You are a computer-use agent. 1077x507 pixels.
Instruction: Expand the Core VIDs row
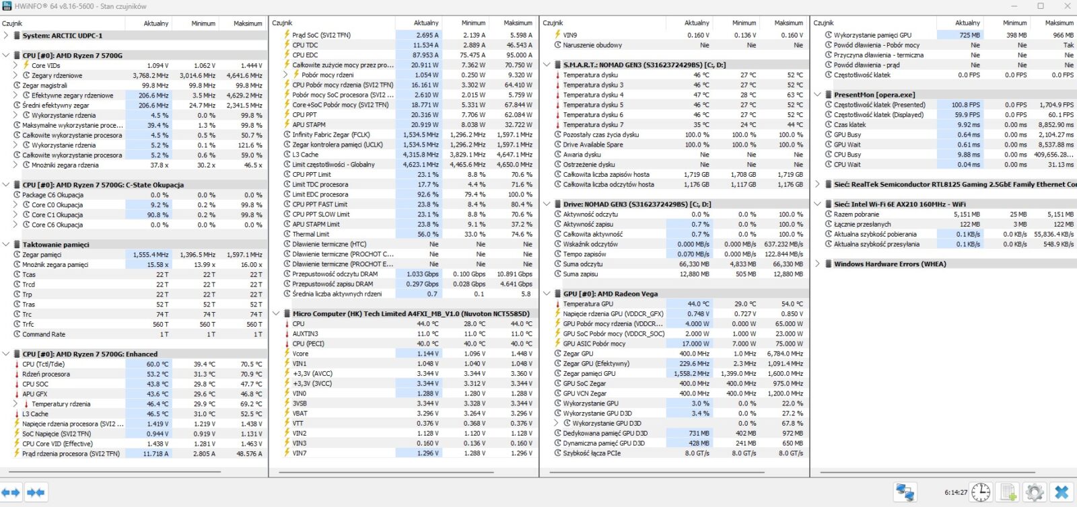(x=15, y=65)
